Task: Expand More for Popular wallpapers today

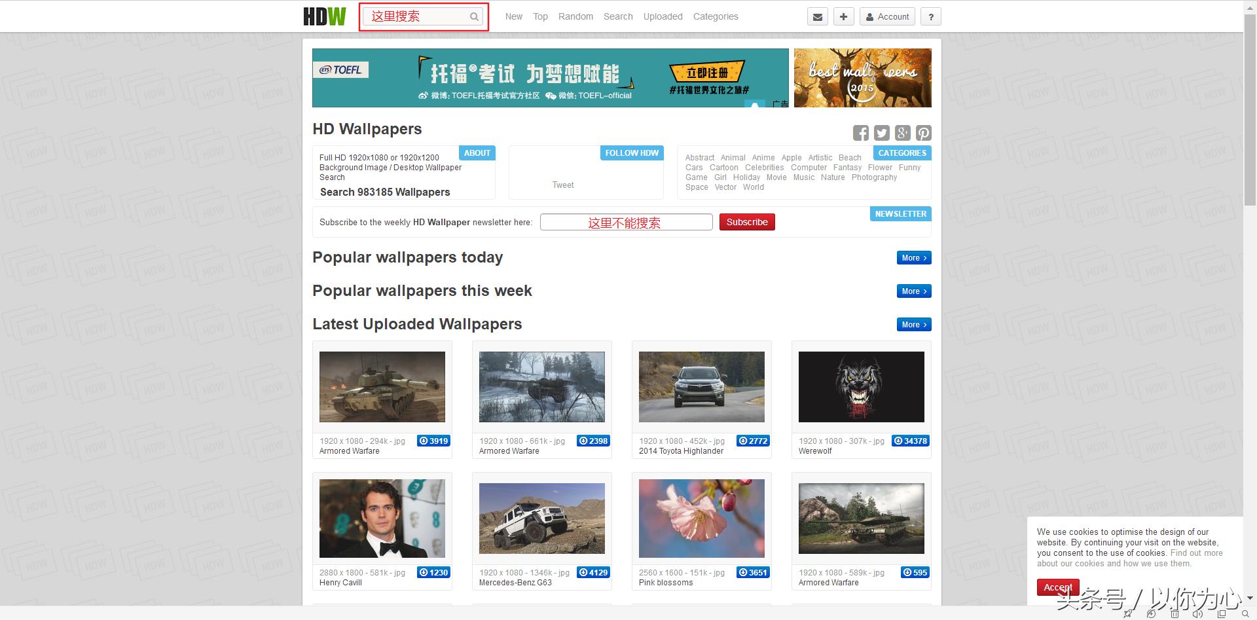Action: tap(913, 258)
